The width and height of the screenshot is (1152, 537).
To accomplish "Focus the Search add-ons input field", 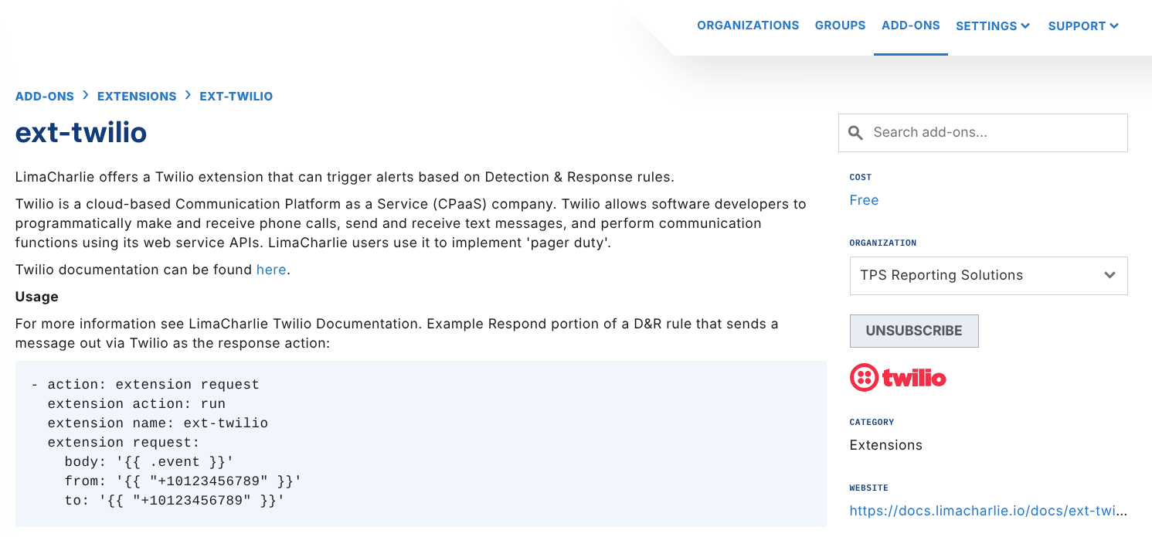I will [x=993, y=133].
